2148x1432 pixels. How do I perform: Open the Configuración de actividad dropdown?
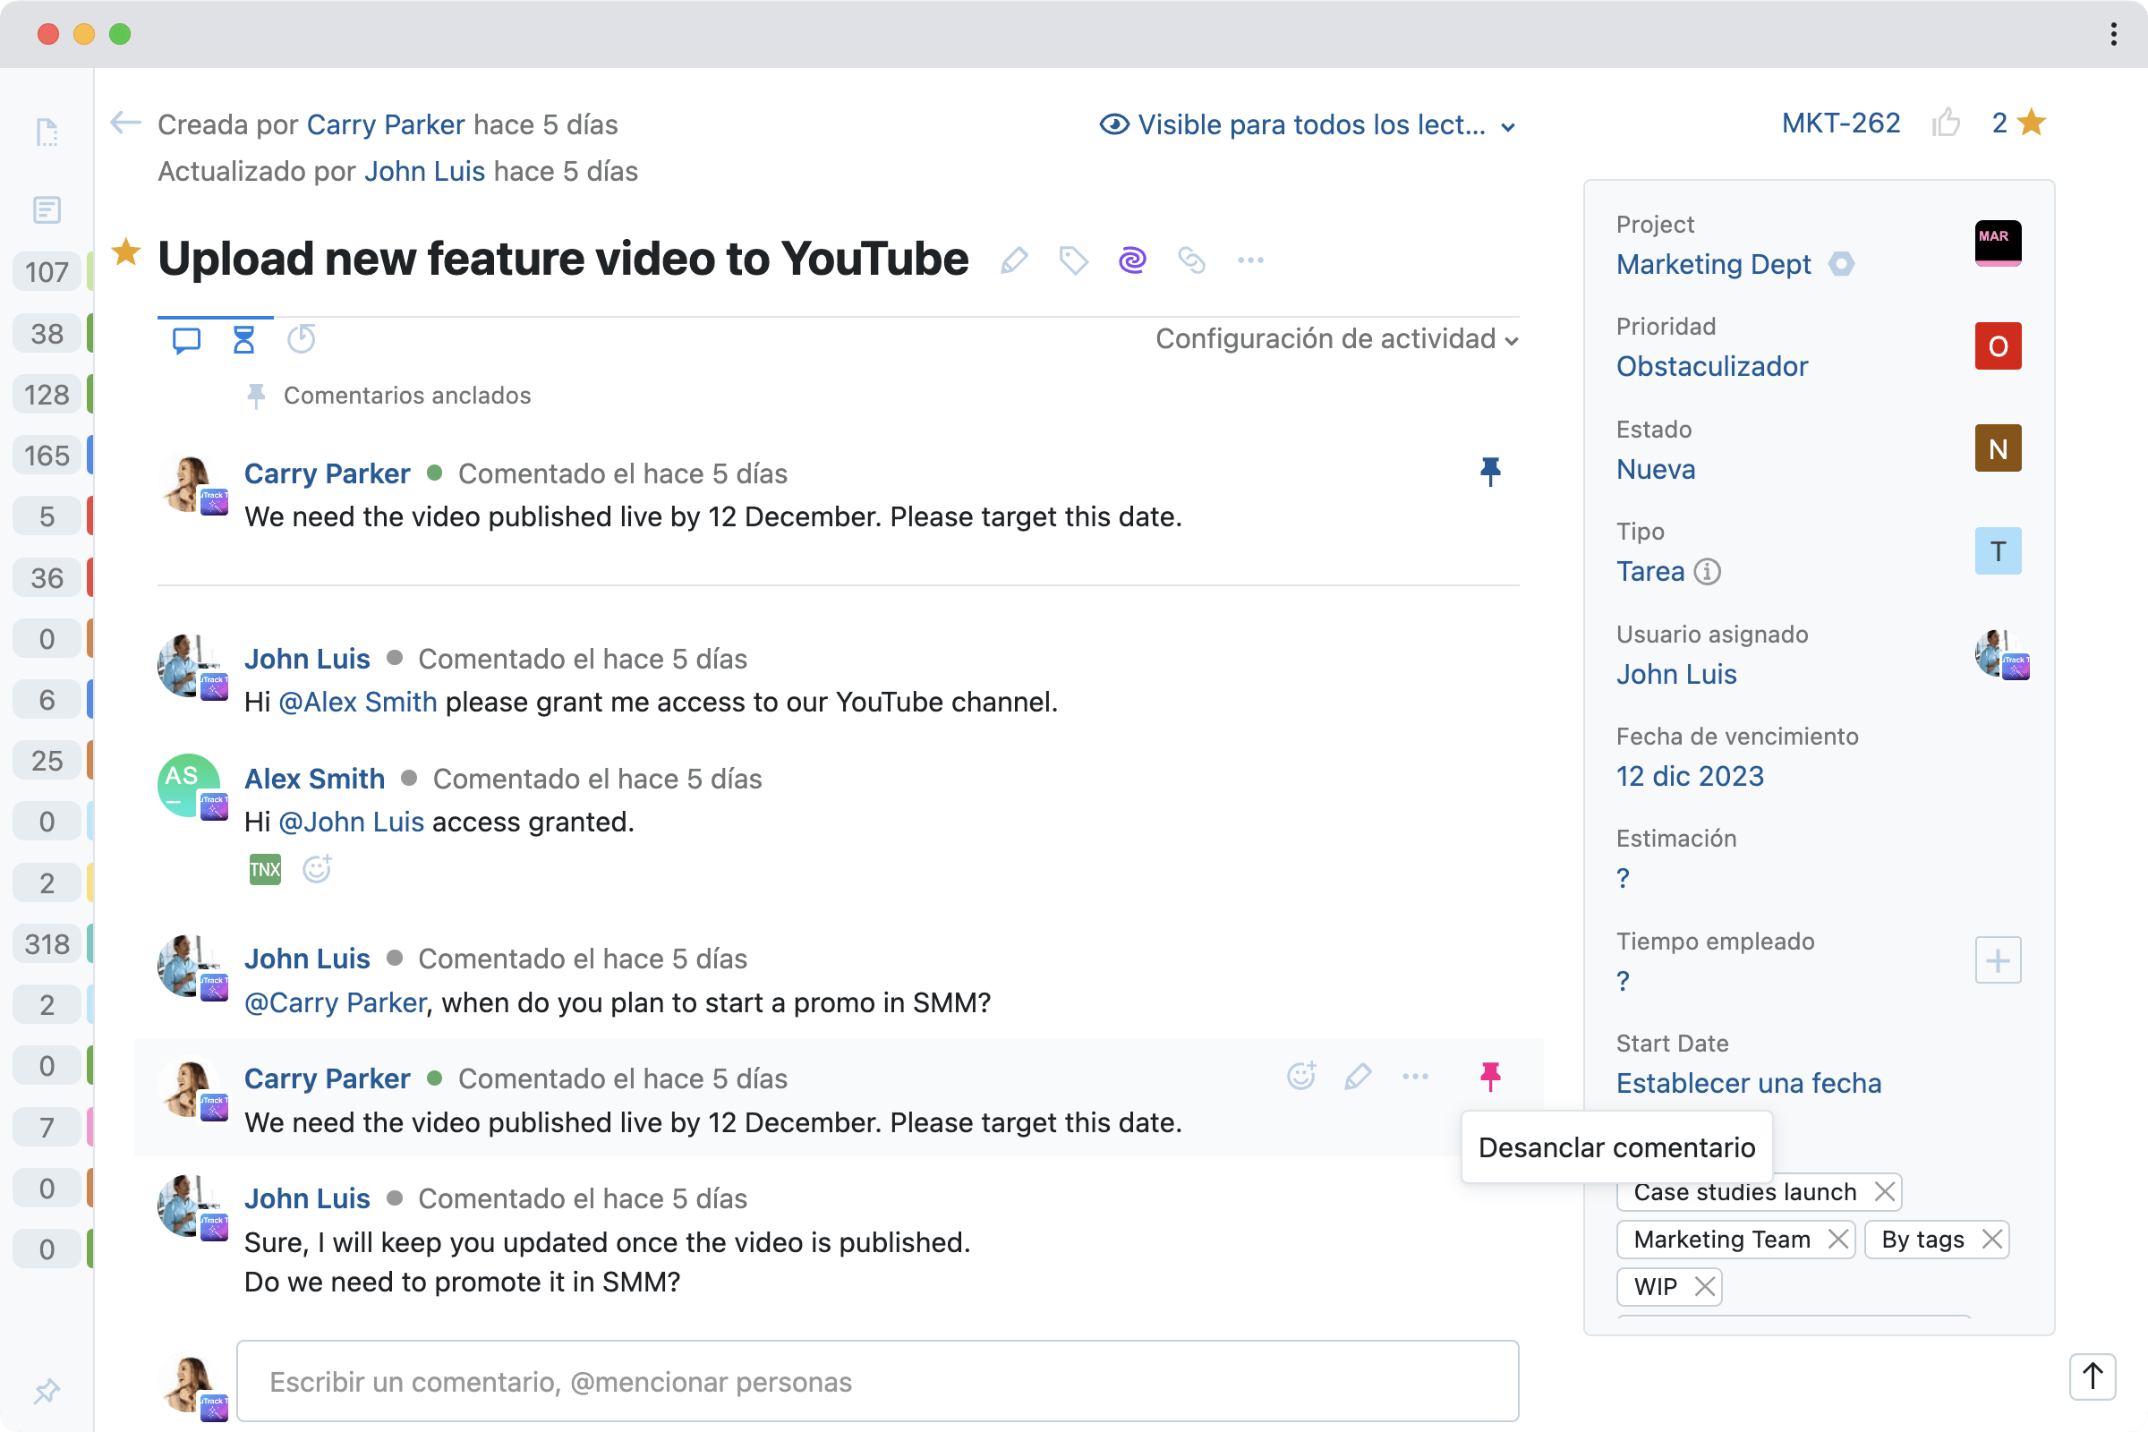[x=1334, y=339]
